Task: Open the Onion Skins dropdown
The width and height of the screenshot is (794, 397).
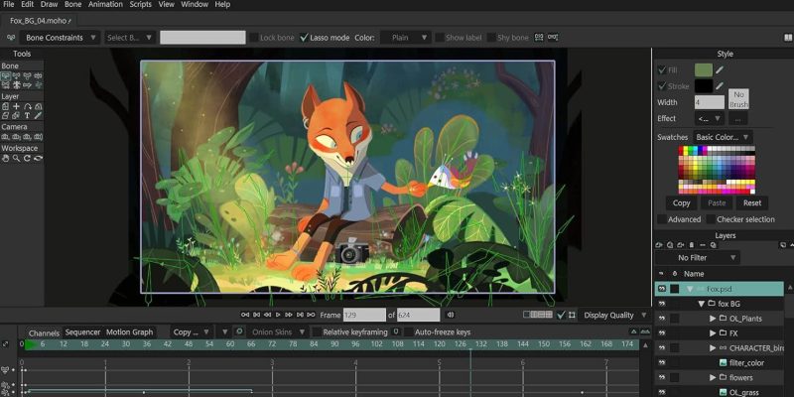Action: pyautogui.click(x=278, y=332)
